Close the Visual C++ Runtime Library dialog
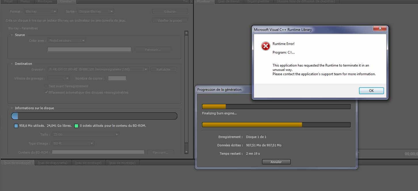Image resolution: width=418 pixels, height=191 pixels. (x=379, y=29)
